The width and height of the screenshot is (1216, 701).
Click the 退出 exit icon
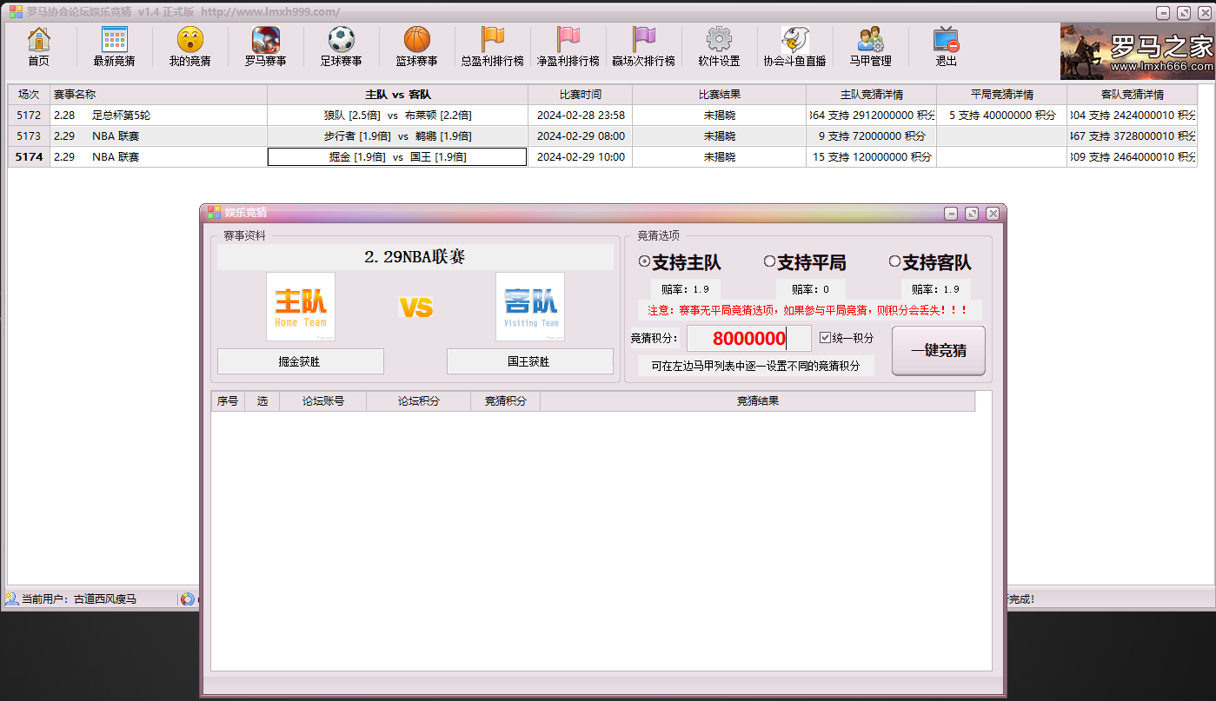(946, 40)
